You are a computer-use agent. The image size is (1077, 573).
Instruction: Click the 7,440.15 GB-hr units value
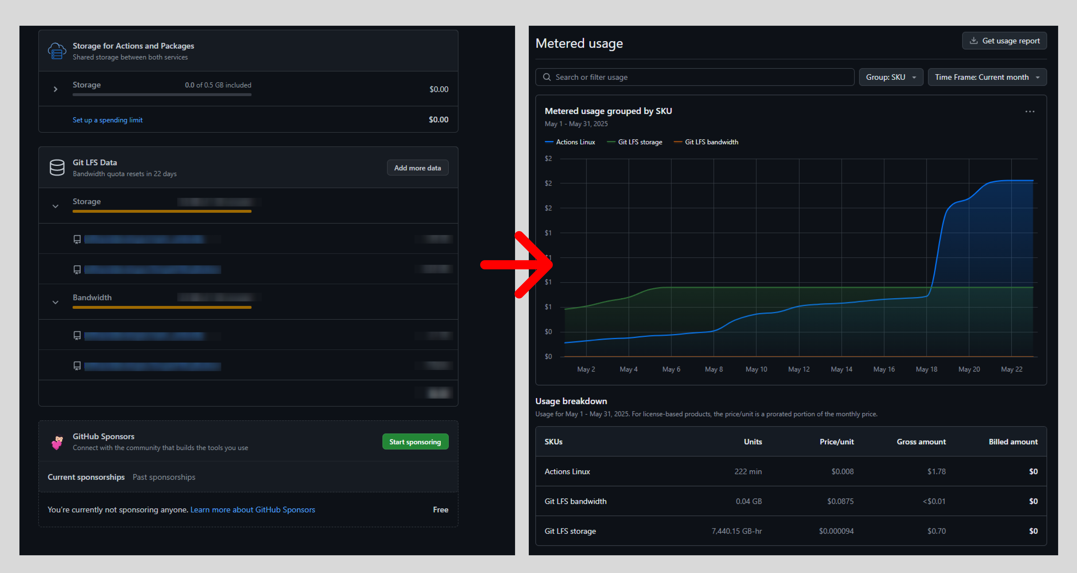point(737,531)
